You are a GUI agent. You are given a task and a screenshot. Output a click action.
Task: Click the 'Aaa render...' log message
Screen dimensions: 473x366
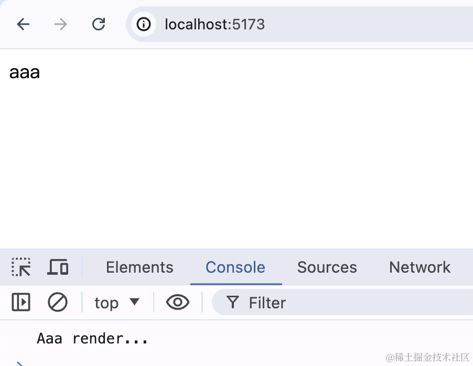pyautogui.click(x=92, y=339)
